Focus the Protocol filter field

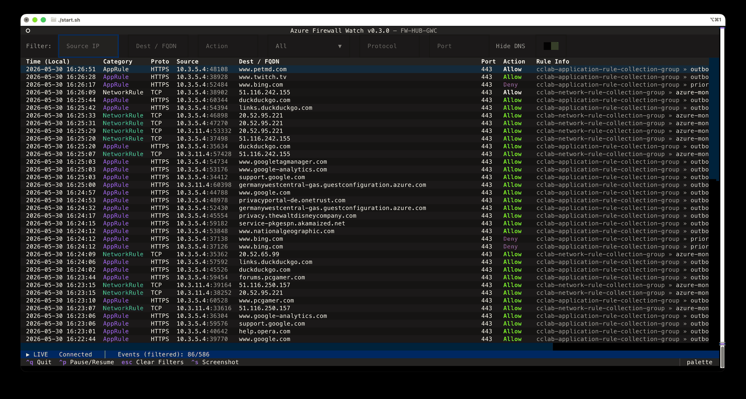[x=389, y=46]
